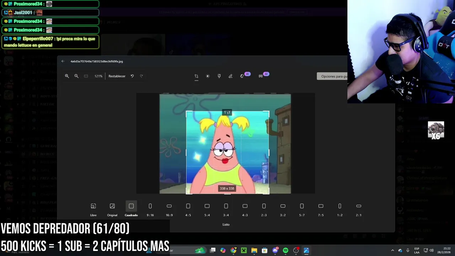Open Discord from the taskbar
This screenshot has height=256, width=455.
pyautogui.click(x=275, y=250)
